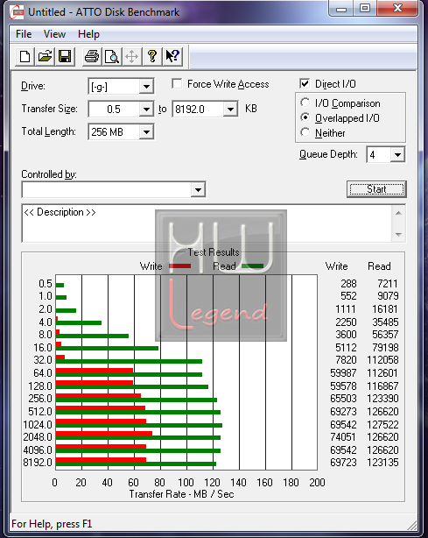
Task: Minimize the ATTO Disk Benchmark window
Action: [341, 9]
